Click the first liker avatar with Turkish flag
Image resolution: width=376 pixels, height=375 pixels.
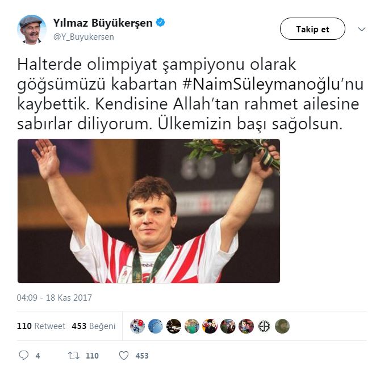pos(137,326)
